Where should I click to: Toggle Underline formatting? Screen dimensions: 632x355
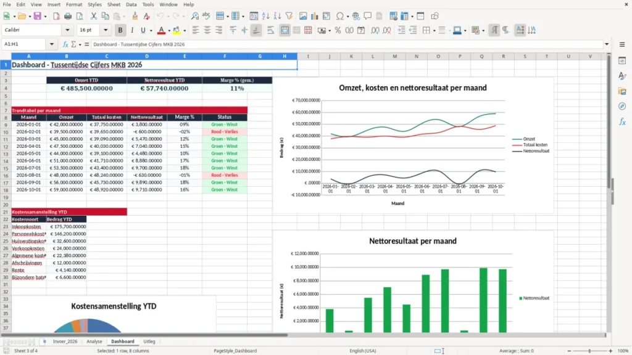[143, 30]
